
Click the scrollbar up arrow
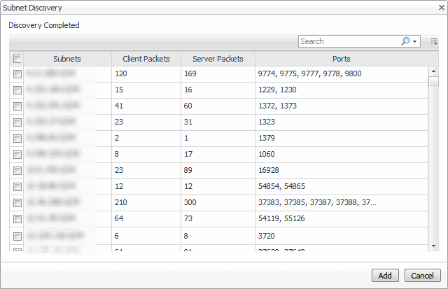(x=434, y=71)
